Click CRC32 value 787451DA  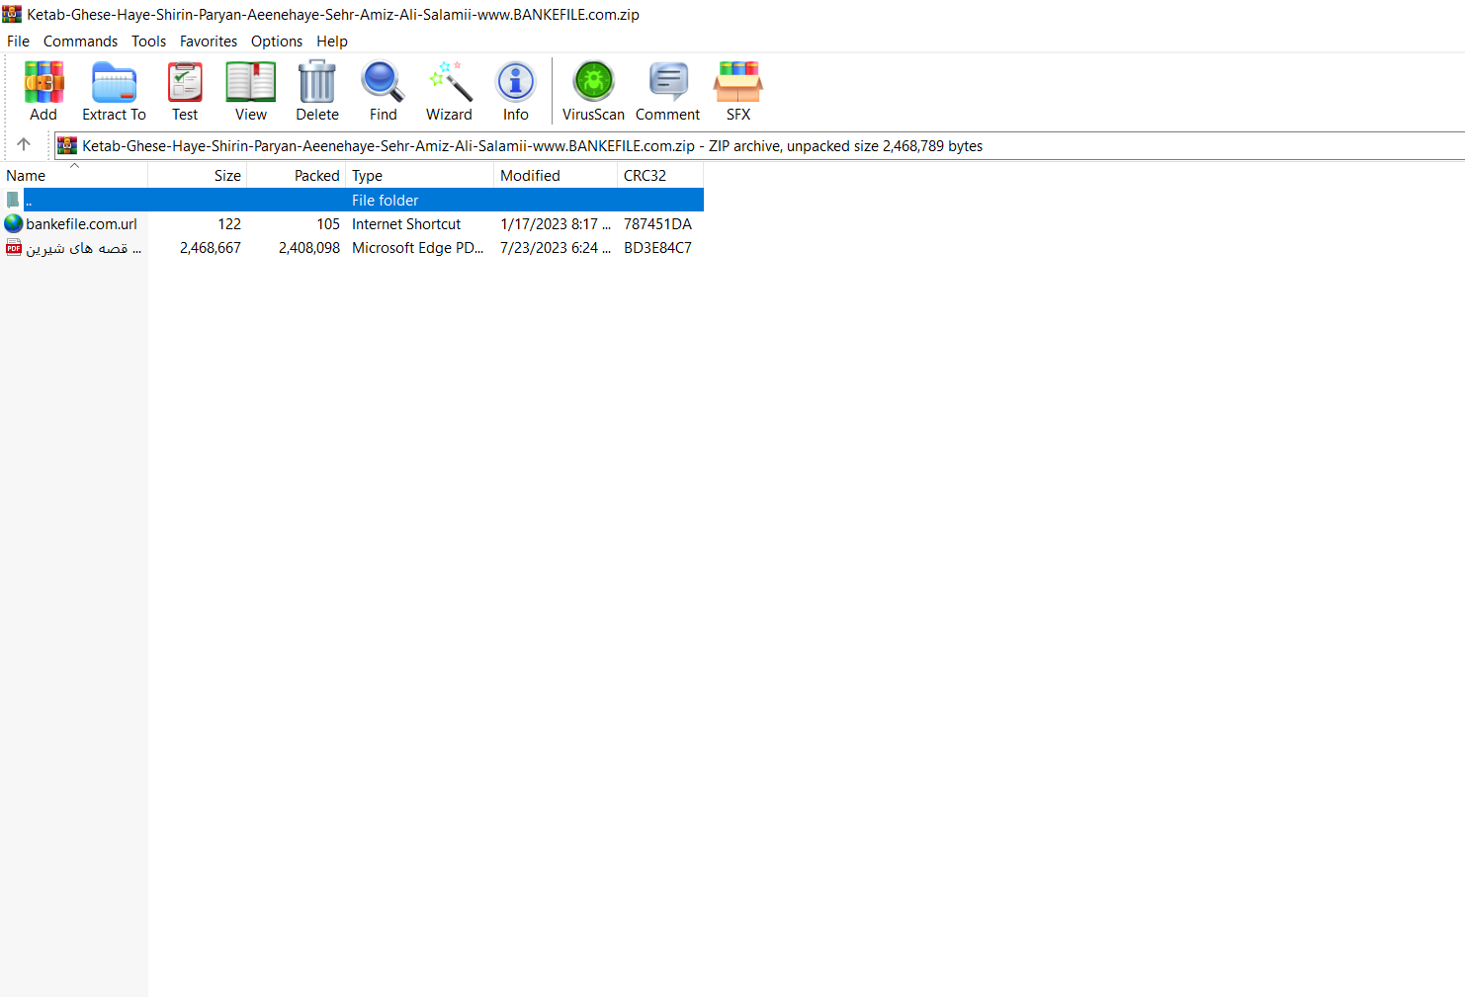(657, 224)
